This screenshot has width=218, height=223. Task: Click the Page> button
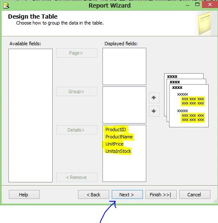77,53
